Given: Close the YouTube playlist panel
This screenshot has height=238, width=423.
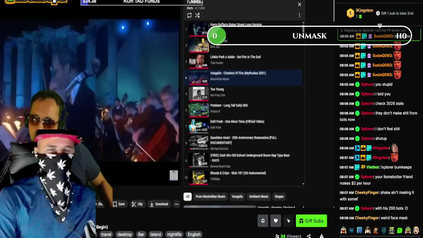Looking at the screenshot, I should pyautogui.click(x=299, y=4).
